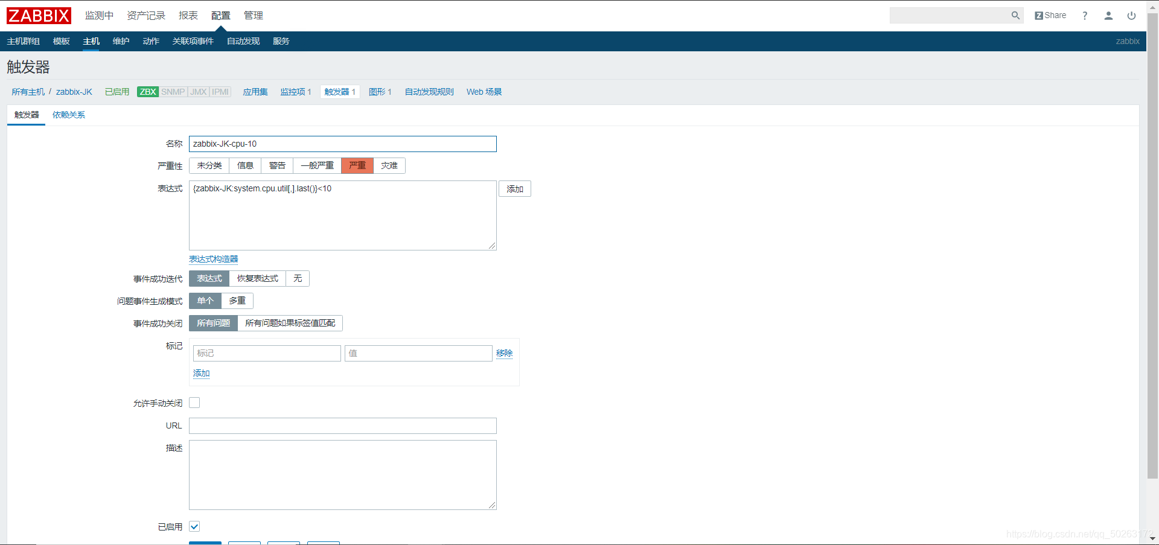Click the IPMI availability badge
This screenshot has height=545, width=1159.
[x=220, y=92]
